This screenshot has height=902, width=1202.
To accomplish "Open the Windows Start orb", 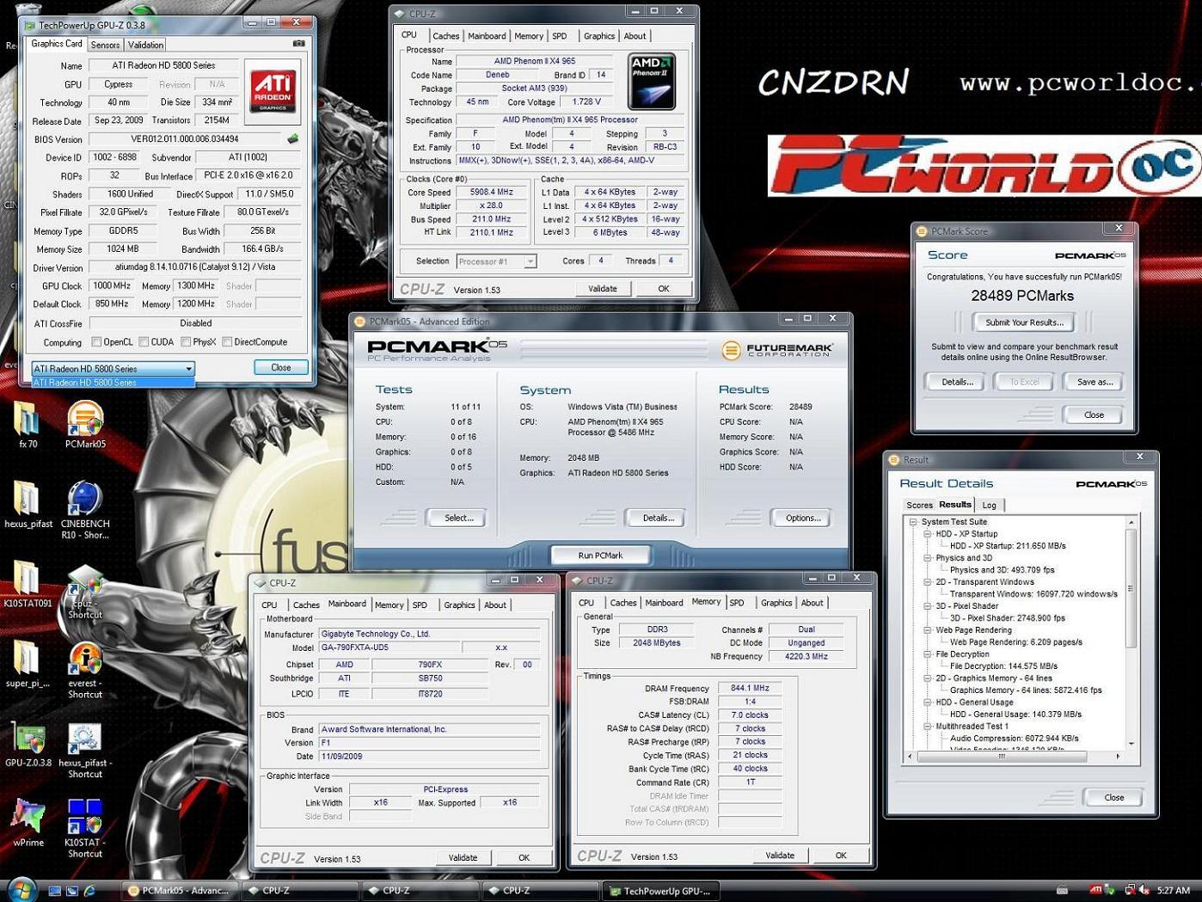I will pyautogui.click(x=21, y=889).
